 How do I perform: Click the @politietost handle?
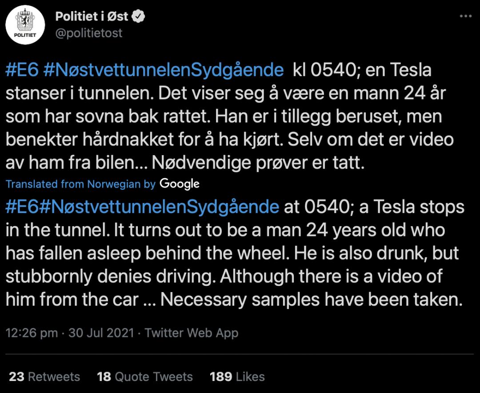[x=88, y=33]
